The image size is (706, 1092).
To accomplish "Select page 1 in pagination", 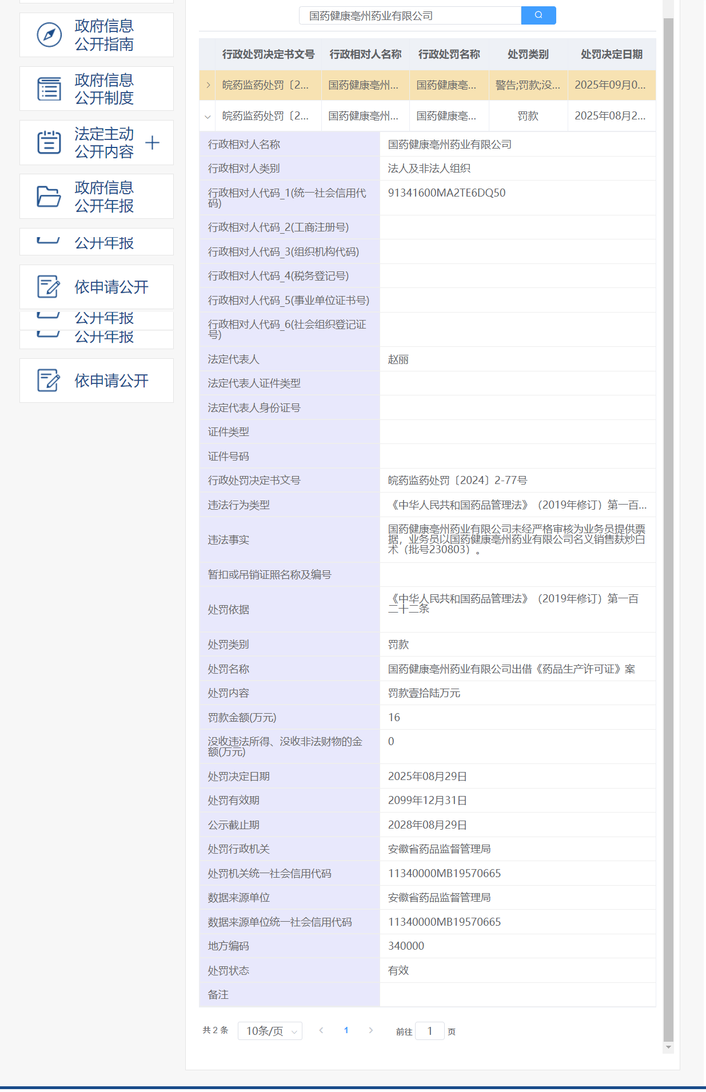I will [346, 1030].
